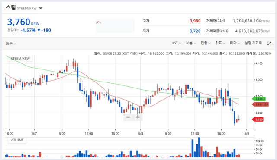
Task: Click the 5/9 date label on time axis
Action: tap(247, 134)
